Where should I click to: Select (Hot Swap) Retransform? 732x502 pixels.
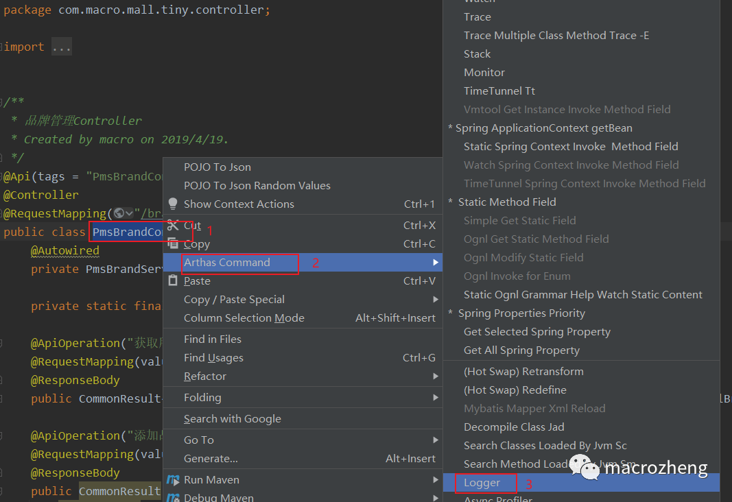click(x=581, y=372)
